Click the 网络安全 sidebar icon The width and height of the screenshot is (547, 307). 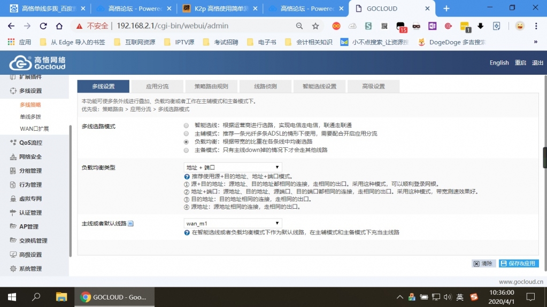13,157
